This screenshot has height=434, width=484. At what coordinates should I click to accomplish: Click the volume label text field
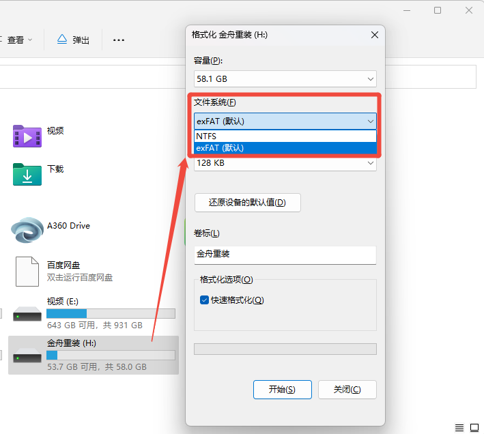pyautogui.click(x=285, y=255)
